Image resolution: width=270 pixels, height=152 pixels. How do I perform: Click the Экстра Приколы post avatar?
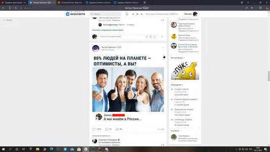96,48
